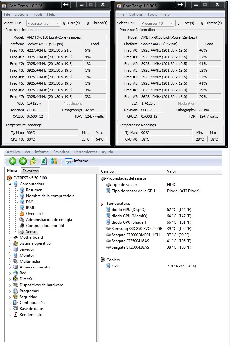230x346 pixels.
Task: Click the Rendimiento hourglass icon
Action: 15,315
